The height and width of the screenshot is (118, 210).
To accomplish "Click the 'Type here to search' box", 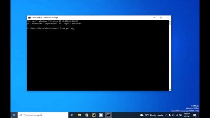I will click(43, 115).
